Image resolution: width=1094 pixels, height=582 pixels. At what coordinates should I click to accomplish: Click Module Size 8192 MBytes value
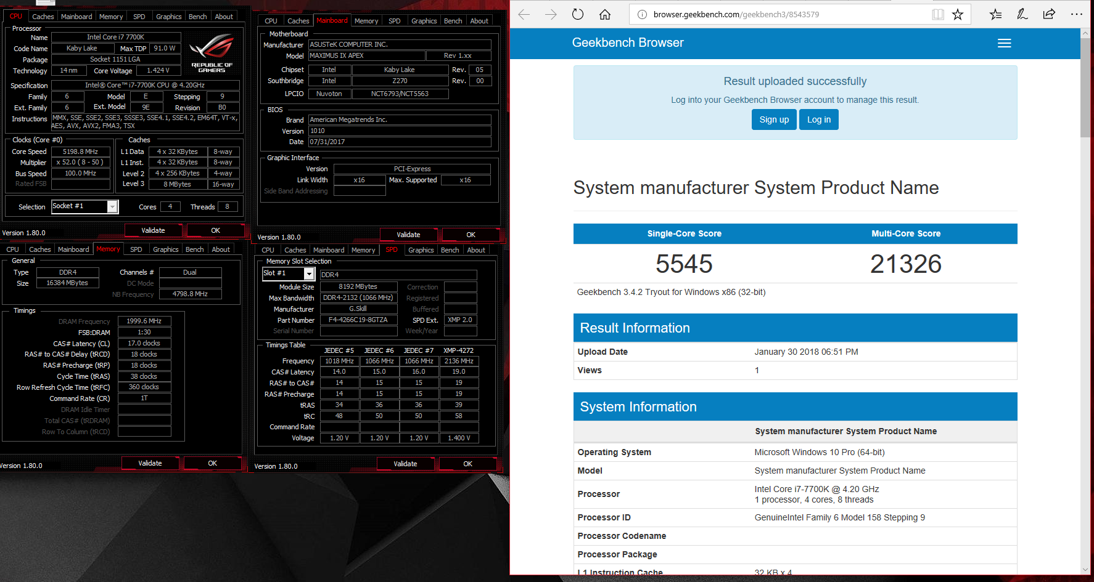click(358, 287)
